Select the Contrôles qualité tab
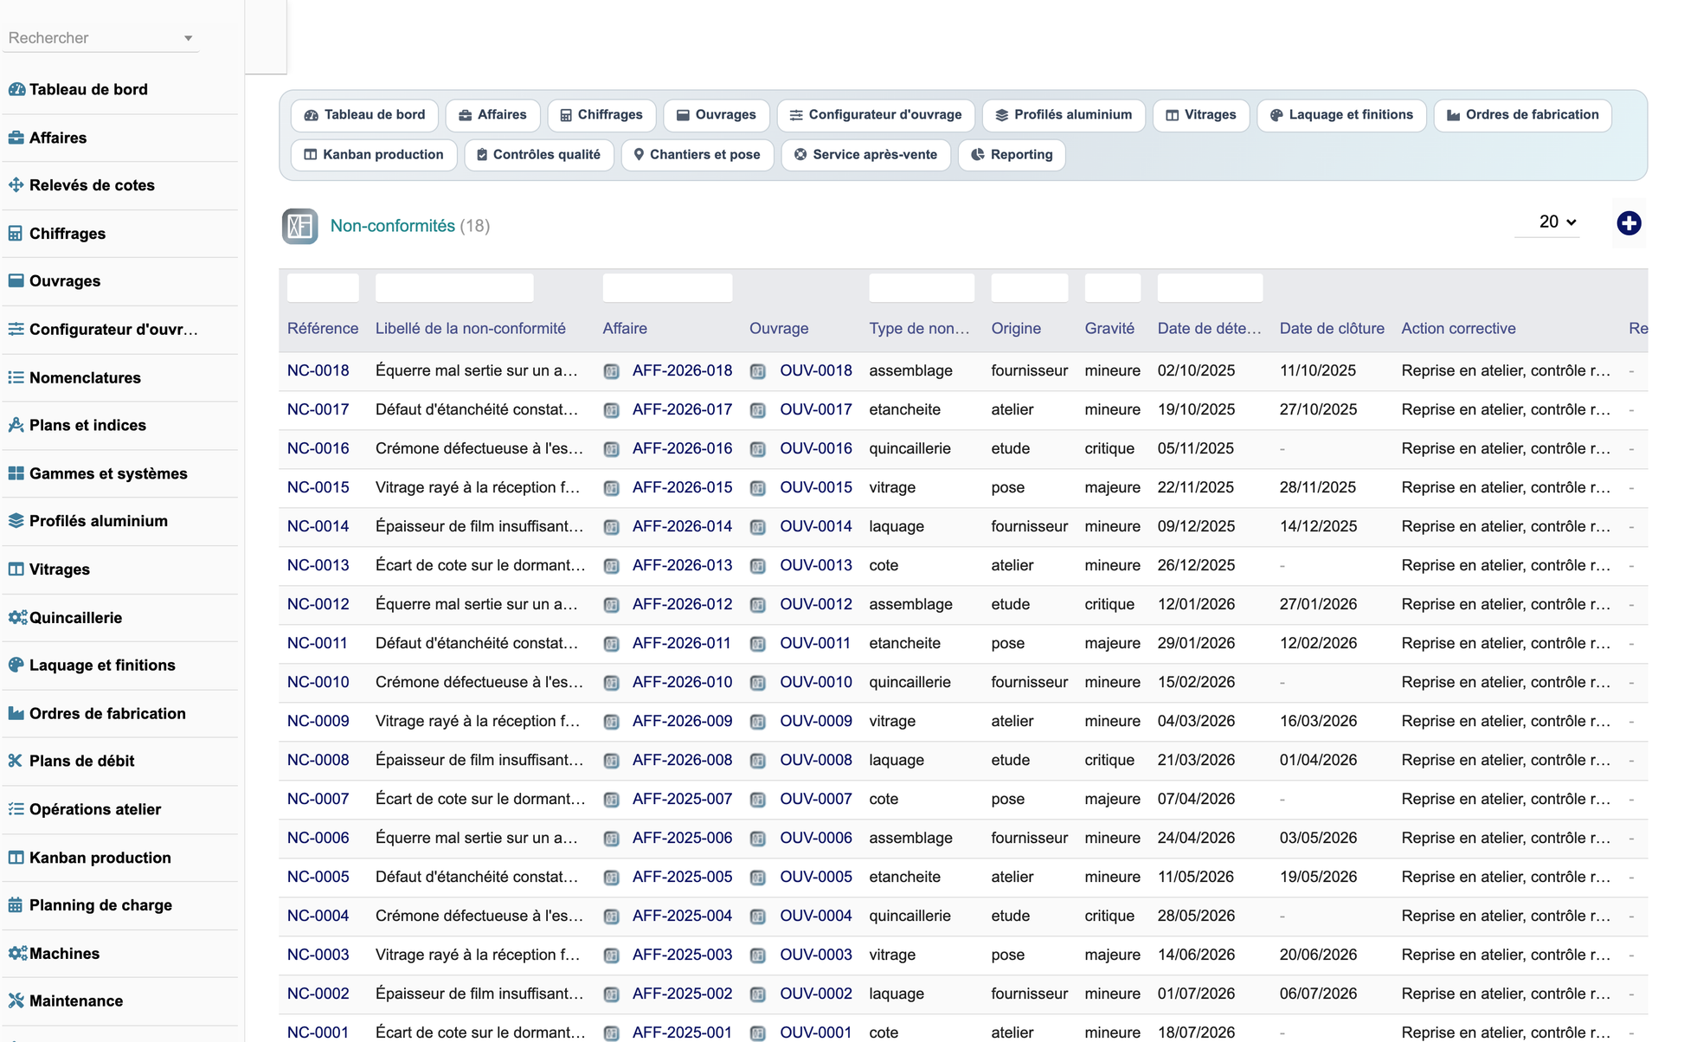Image resolution: width=1684 pixels, height=1042 pixels. [538, 155]
